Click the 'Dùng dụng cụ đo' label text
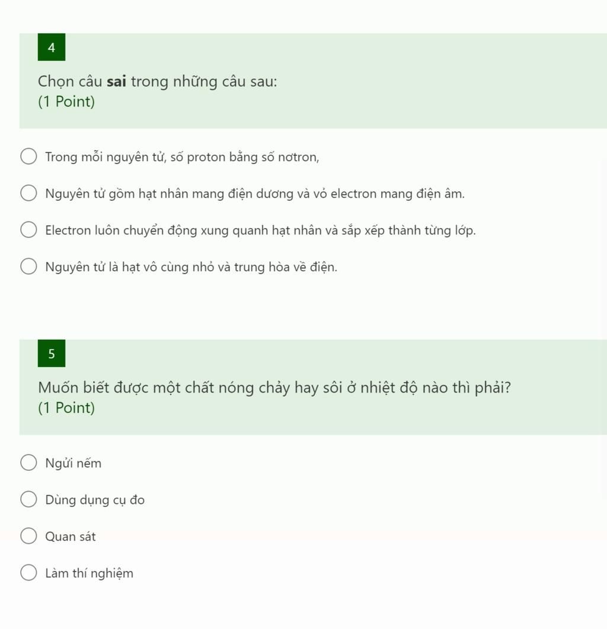 tap(95, 500)
